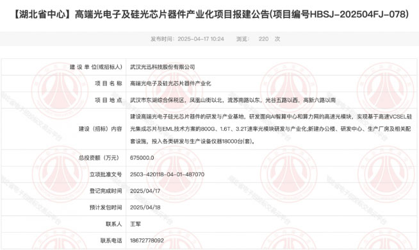Click the 联系电话 label cell
This screenshot has height=250, width=419.
click(x=64, y=240)
